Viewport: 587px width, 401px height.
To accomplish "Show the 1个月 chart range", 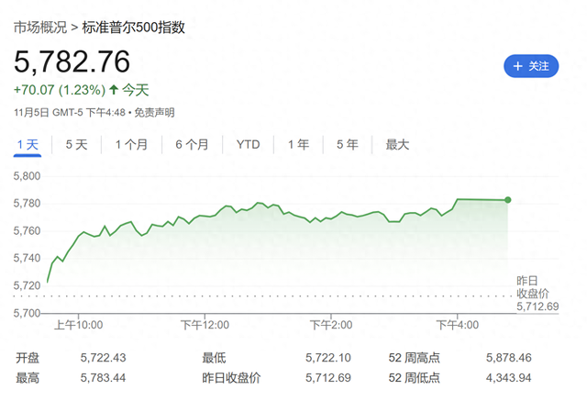I will (x=131, y=145).
